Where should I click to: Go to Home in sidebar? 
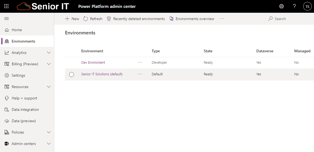pyautogui.click(x=27, y=30)
